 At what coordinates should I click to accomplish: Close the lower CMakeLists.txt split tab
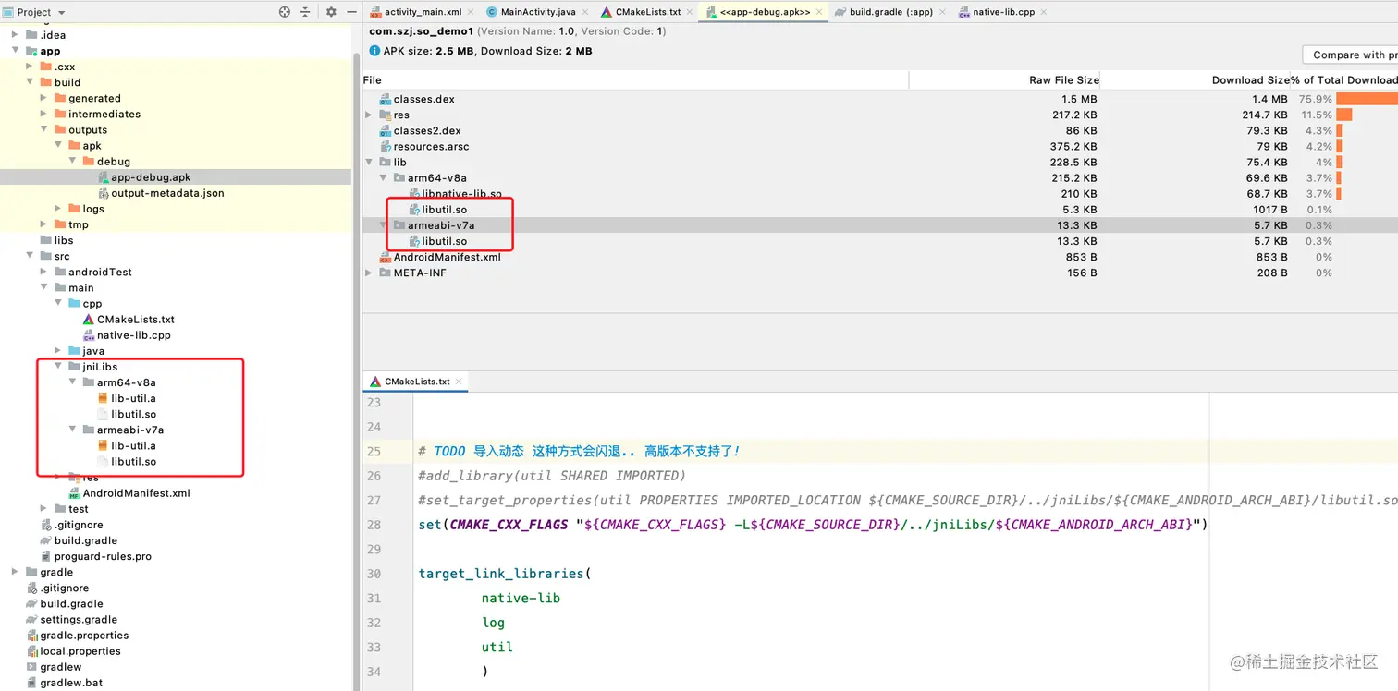(x=460, y=381)
